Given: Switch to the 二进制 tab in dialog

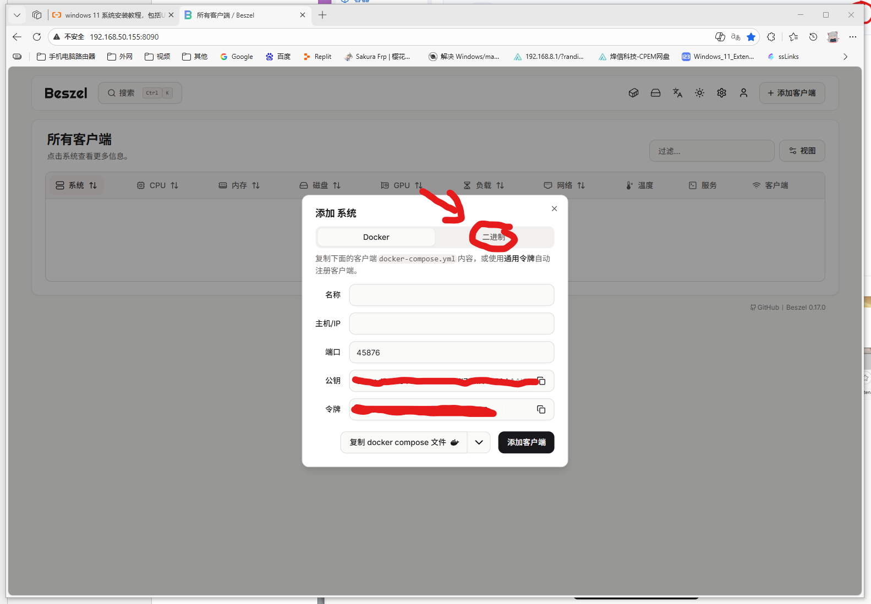Looking at the screenshot, I should [x=494, y=237].
